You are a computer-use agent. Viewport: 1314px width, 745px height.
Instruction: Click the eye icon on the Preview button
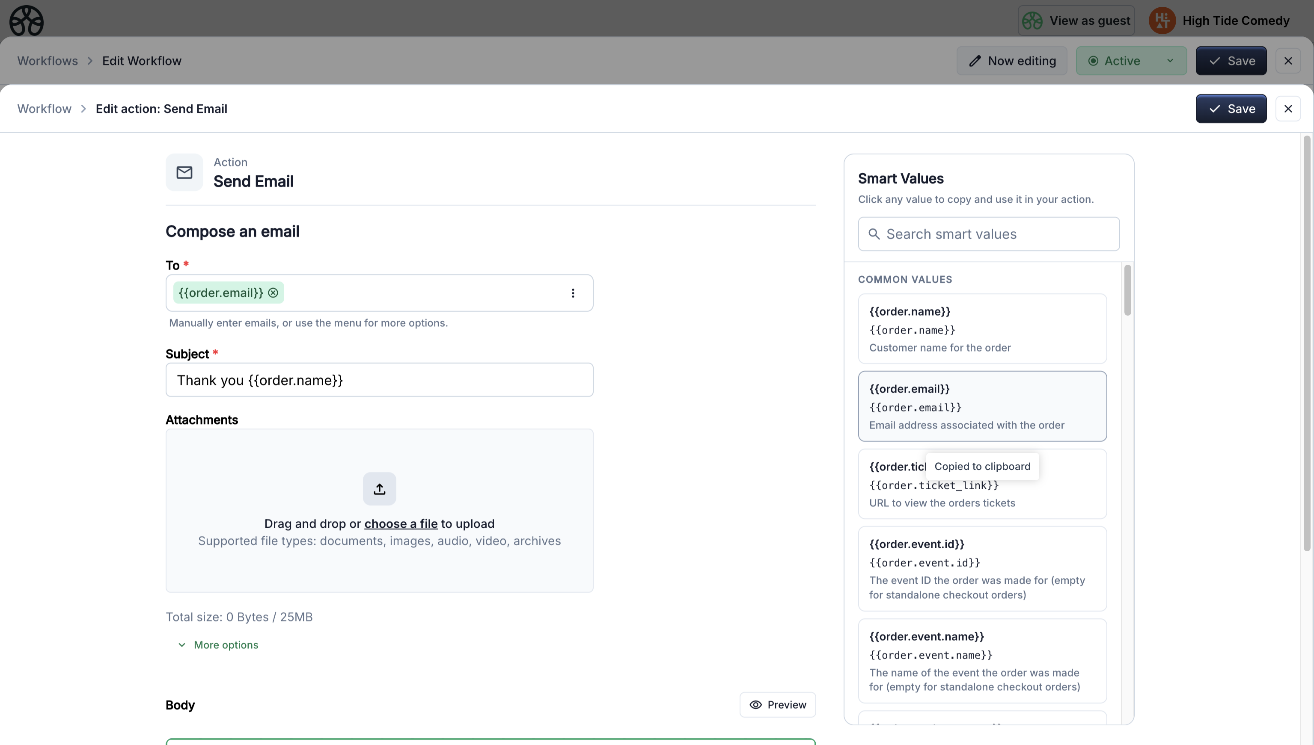pos(755,704)
